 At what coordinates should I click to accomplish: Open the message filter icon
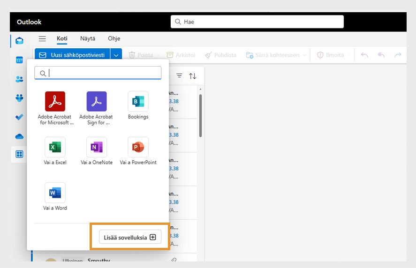coord(179,76)
